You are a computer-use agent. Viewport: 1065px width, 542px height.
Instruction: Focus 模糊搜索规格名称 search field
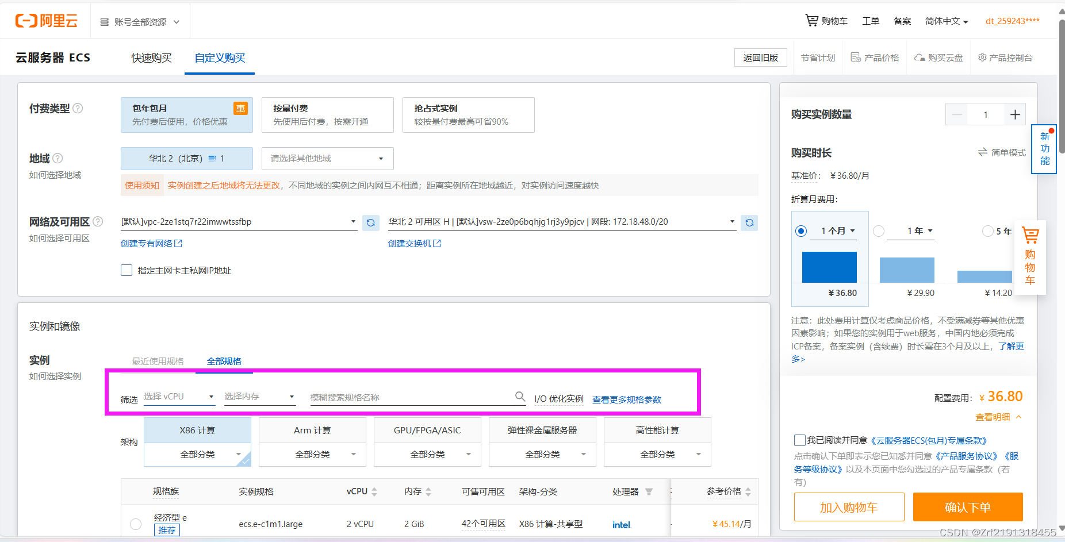413,397
